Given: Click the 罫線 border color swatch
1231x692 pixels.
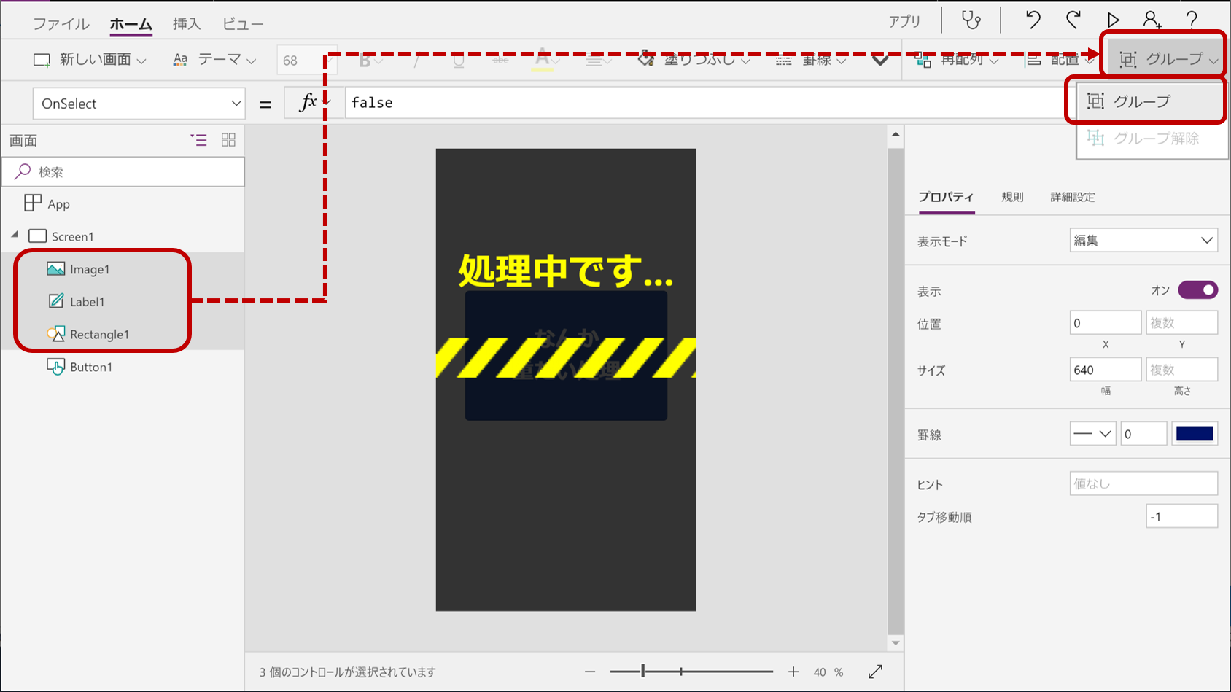Looking at the screenshot, I should pyautogui.click(x=1194, y=433).
